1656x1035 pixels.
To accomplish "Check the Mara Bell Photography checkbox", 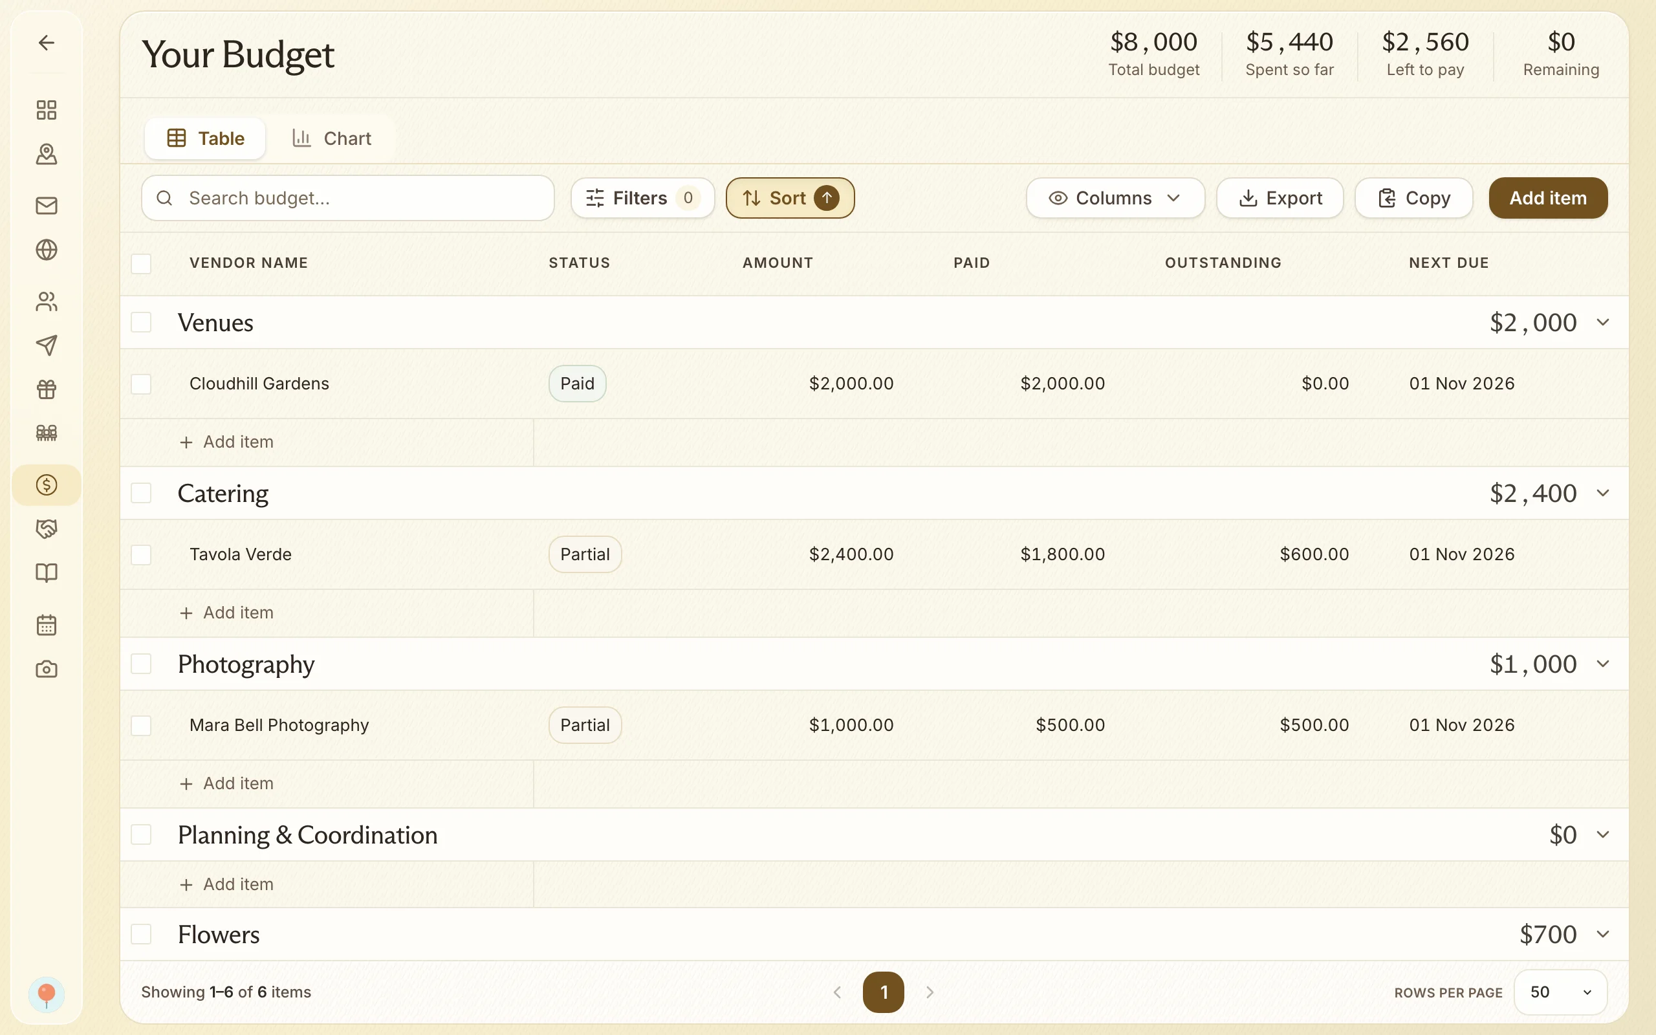I will tap(141, 726).
